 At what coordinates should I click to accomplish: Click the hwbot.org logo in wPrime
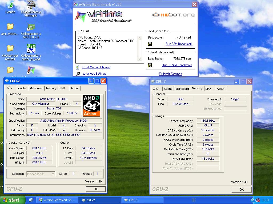173,15
